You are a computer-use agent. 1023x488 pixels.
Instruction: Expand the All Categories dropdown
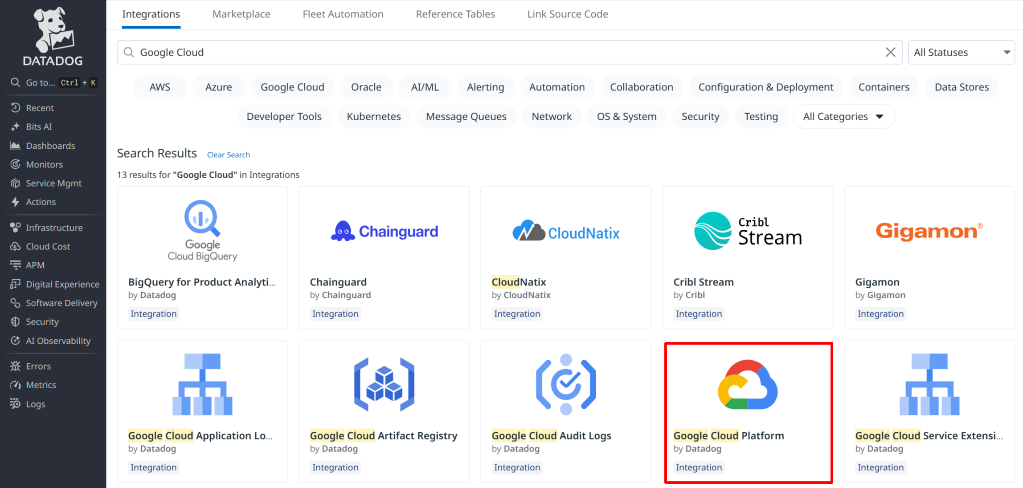[843, 117]
